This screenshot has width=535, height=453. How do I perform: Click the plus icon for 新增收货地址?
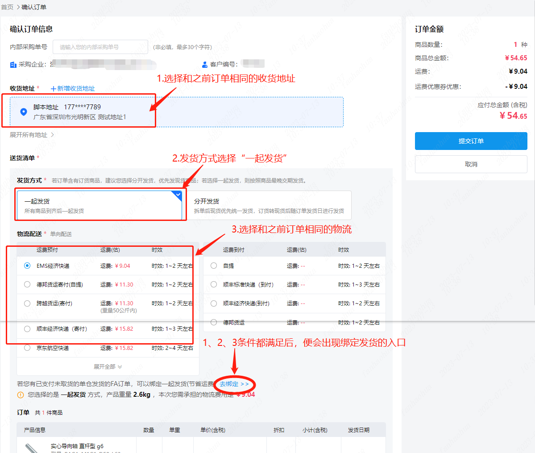coord(53,89)
